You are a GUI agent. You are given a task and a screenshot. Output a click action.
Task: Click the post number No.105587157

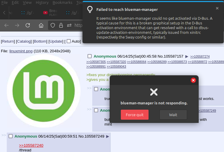(170, 56)
